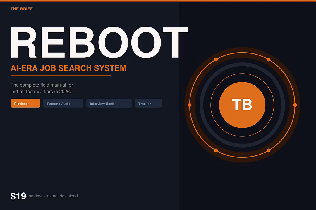Image resolution: width=316 pixels, height=210 pixels.
Task: Click the 'one-time · instant download' text
Action: point(52,196)
